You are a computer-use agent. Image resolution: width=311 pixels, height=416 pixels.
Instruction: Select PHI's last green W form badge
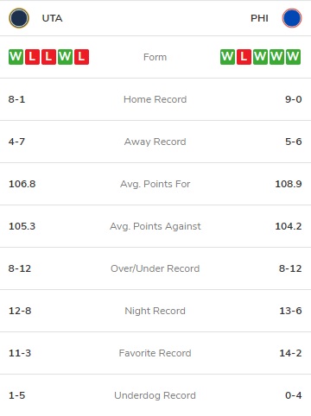293,57
